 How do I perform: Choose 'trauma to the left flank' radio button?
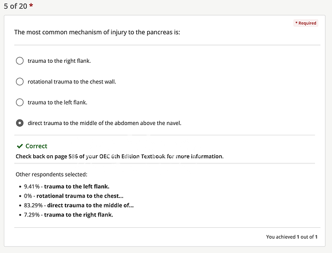tap(19, 102)
